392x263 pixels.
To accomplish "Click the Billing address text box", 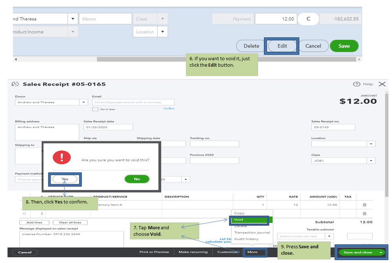I will (47, 132).
